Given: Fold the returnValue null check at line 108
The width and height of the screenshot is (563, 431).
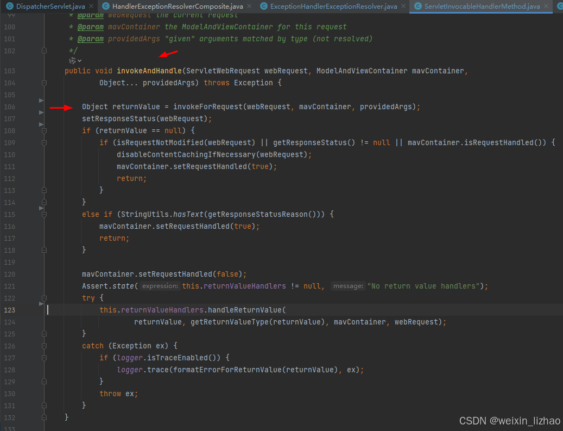Looking at the screenshot, I should pyautogui.click(x=44, y=131).
